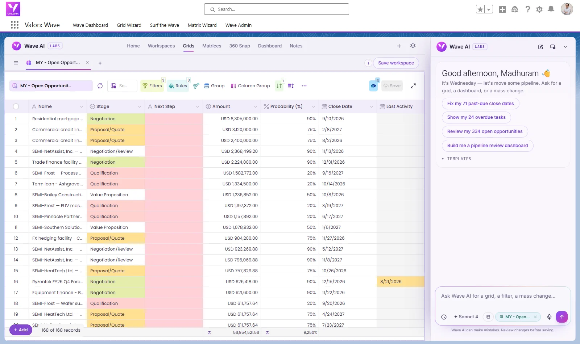Open Surf the Wave nav item
This screenshot has height=344, width=580.
click(165, 25)
